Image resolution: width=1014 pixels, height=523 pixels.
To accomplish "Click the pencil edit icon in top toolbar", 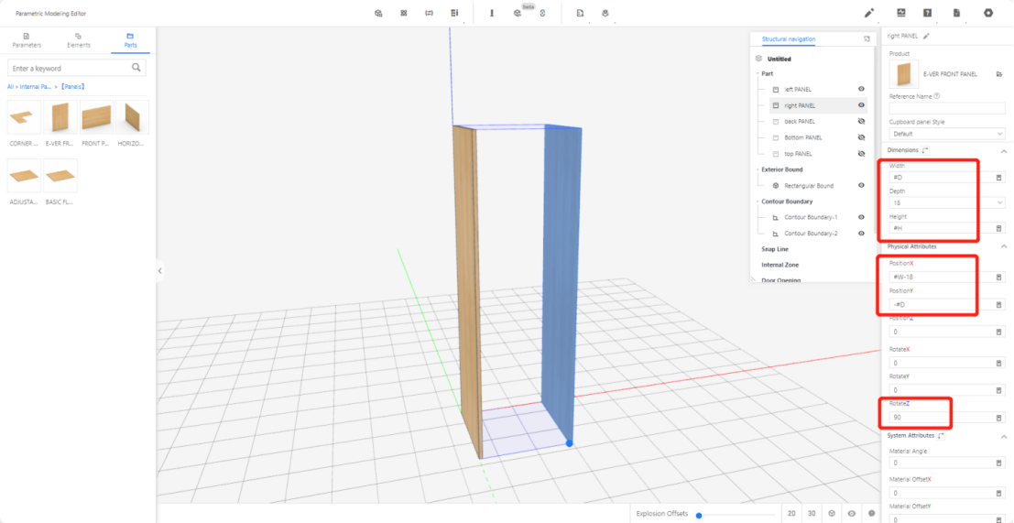I will (x=869, y=13).
